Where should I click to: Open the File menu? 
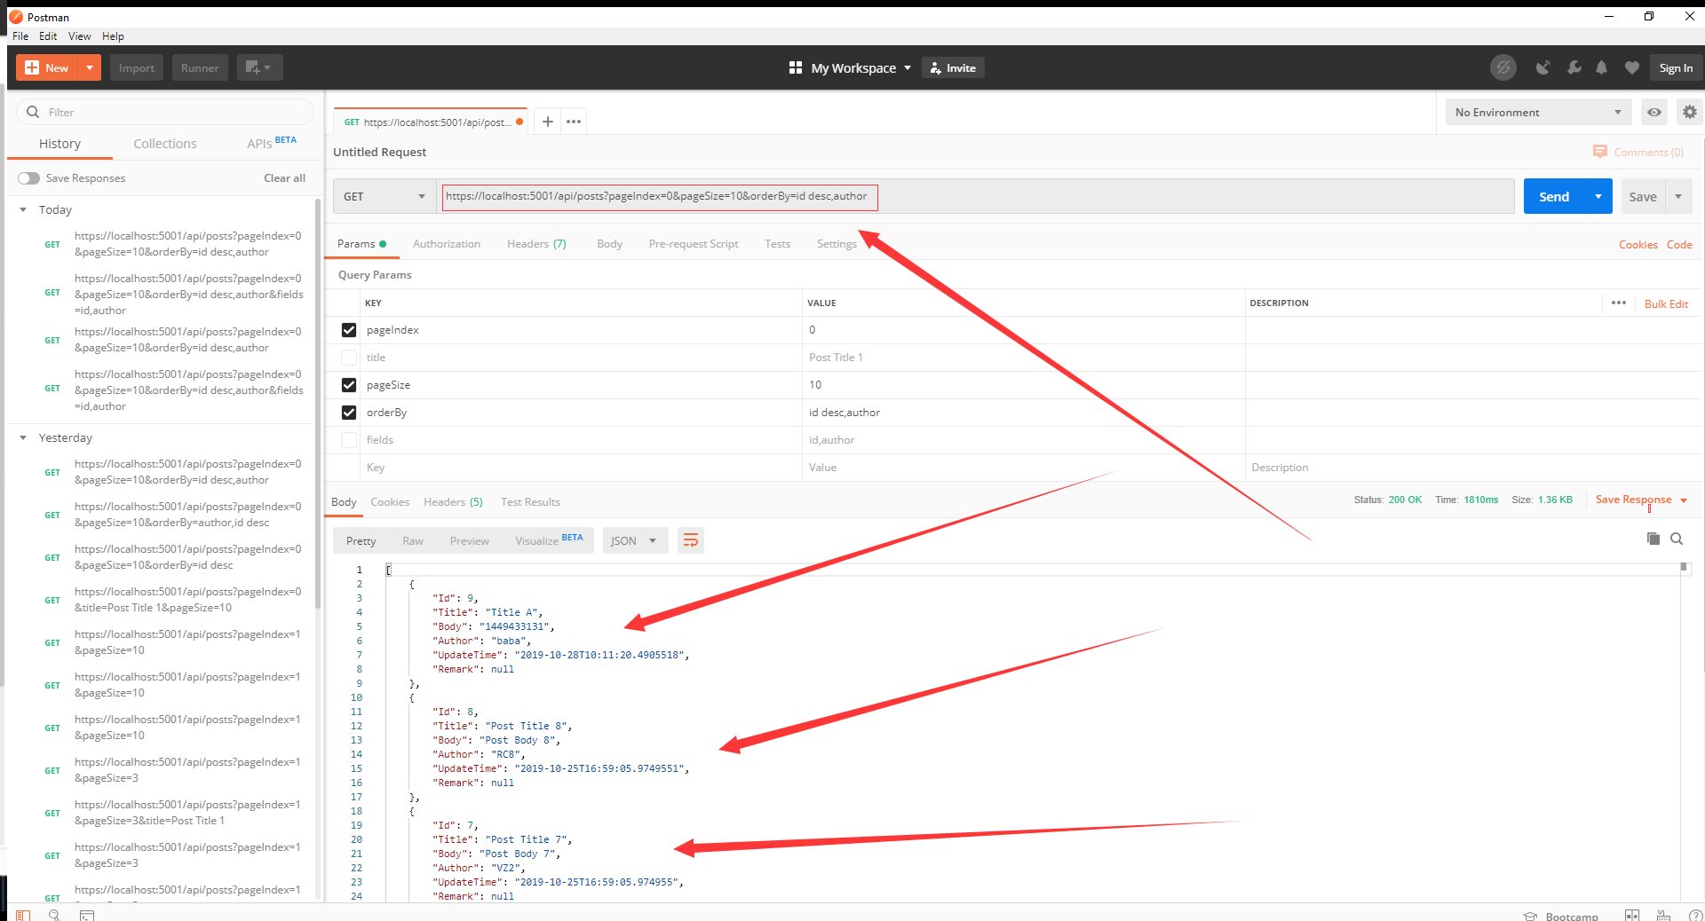20,36
